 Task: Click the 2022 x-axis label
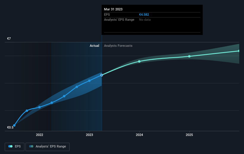(40, 135)
